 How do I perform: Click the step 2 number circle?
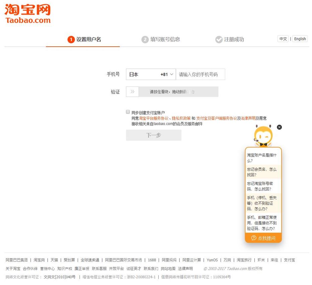pos(145,40)
